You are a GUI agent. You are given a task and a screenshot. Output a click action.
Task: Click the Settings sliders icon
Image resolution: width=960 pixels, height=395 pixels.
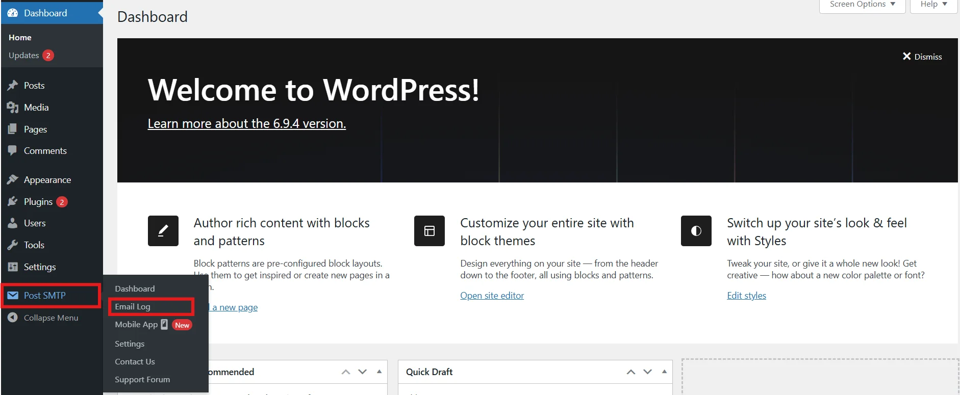pos(13,267)
